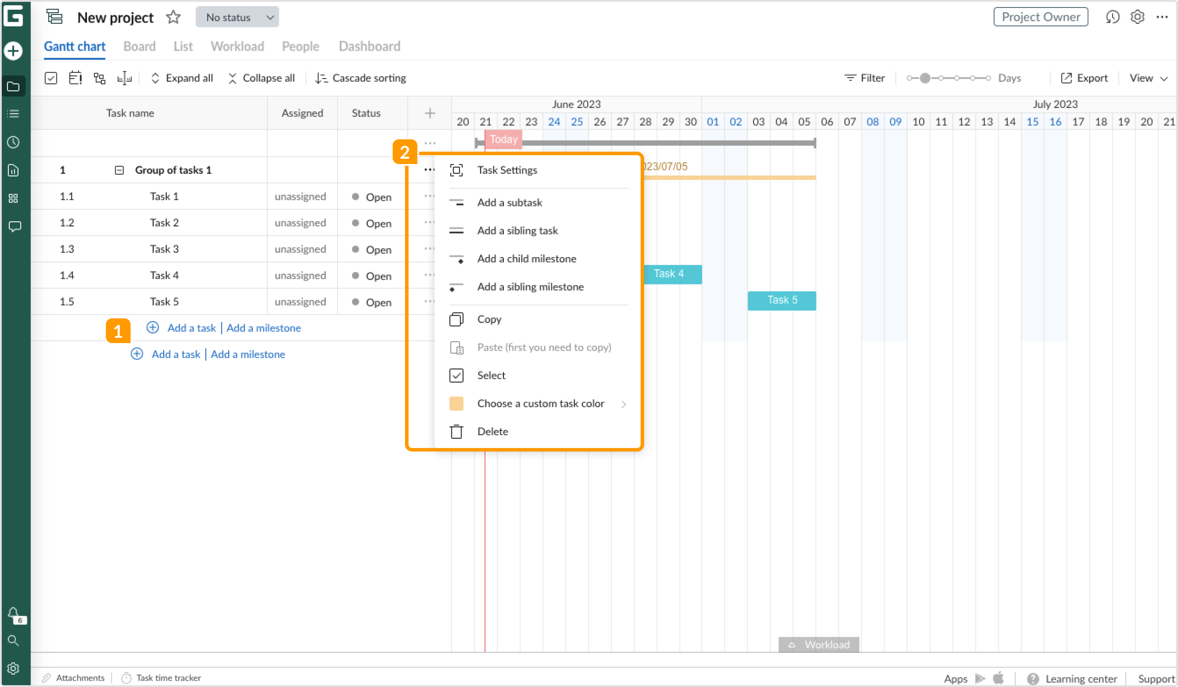The width and height of the screenshot is (1178, 687).
Task: Click the Add a milestone link
Action: click(x=264, y=328)
